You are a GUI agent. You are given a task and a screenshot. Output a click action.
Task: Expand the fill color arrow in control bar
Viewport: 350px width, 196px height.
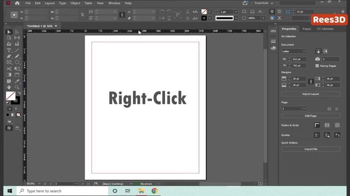click(x=210, y=11)
